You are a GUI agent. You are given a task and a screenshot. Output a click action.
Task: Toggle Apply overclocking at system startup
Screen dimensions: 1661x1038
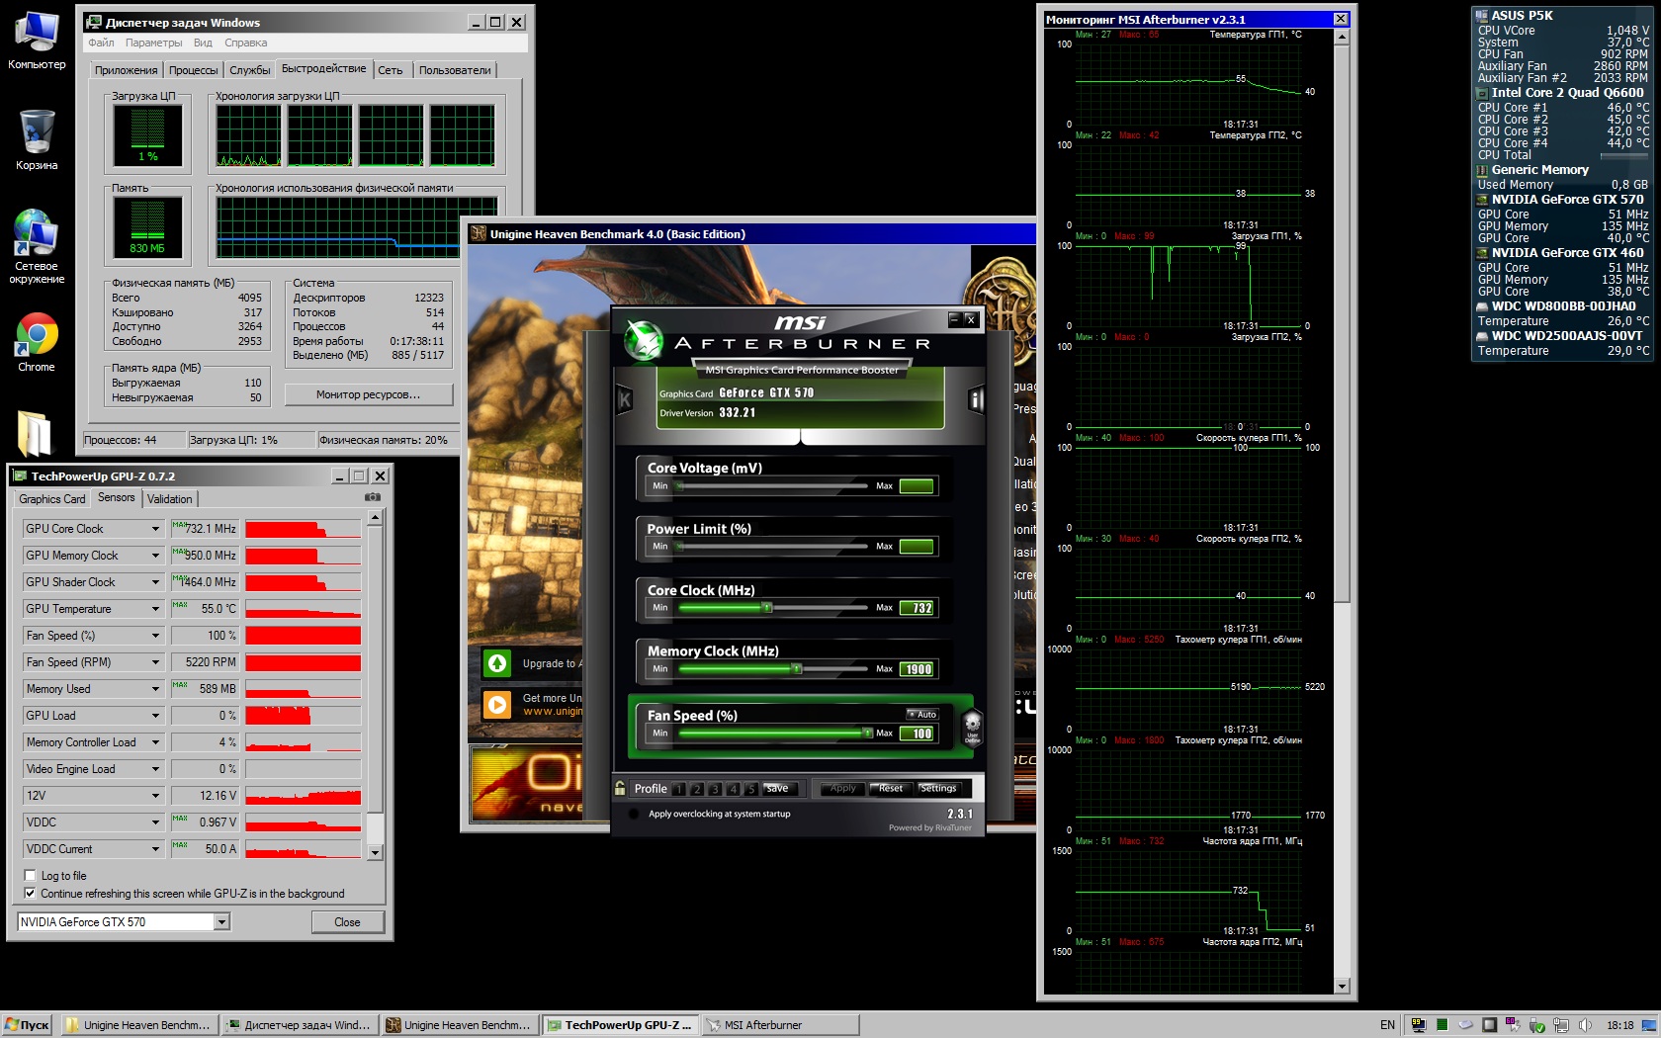[x=633, y=814]
